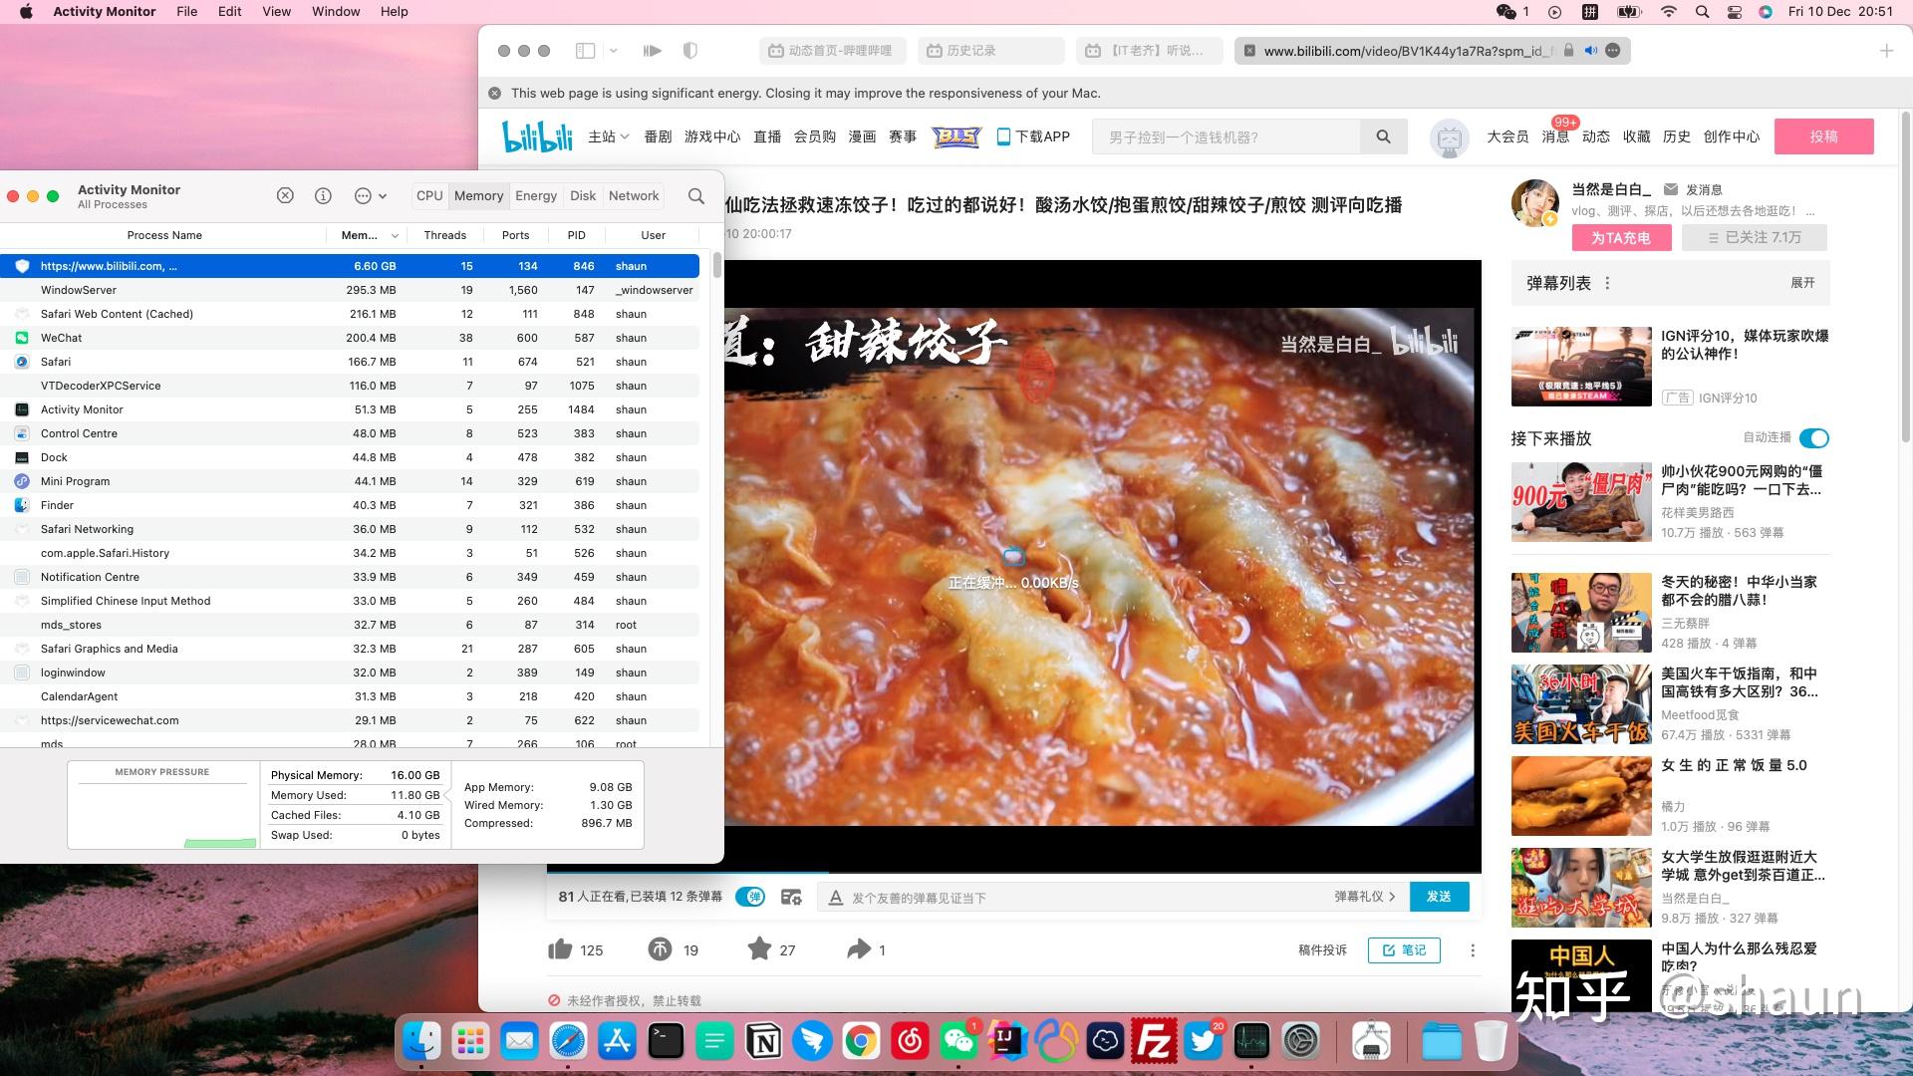Dismiss the significant energy warning banner
1913x1076 pixels.
tap(494, 93)
